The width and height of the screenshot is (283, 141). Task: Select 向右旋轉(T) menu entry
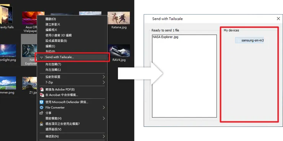[72, 64]
